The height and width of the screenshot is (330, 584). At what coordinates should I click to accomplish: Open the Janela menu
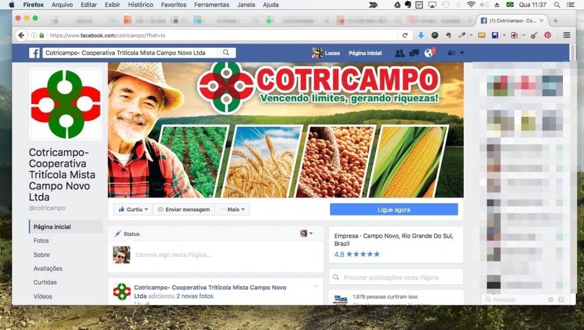pyautogui.click(x=246, y=5)
